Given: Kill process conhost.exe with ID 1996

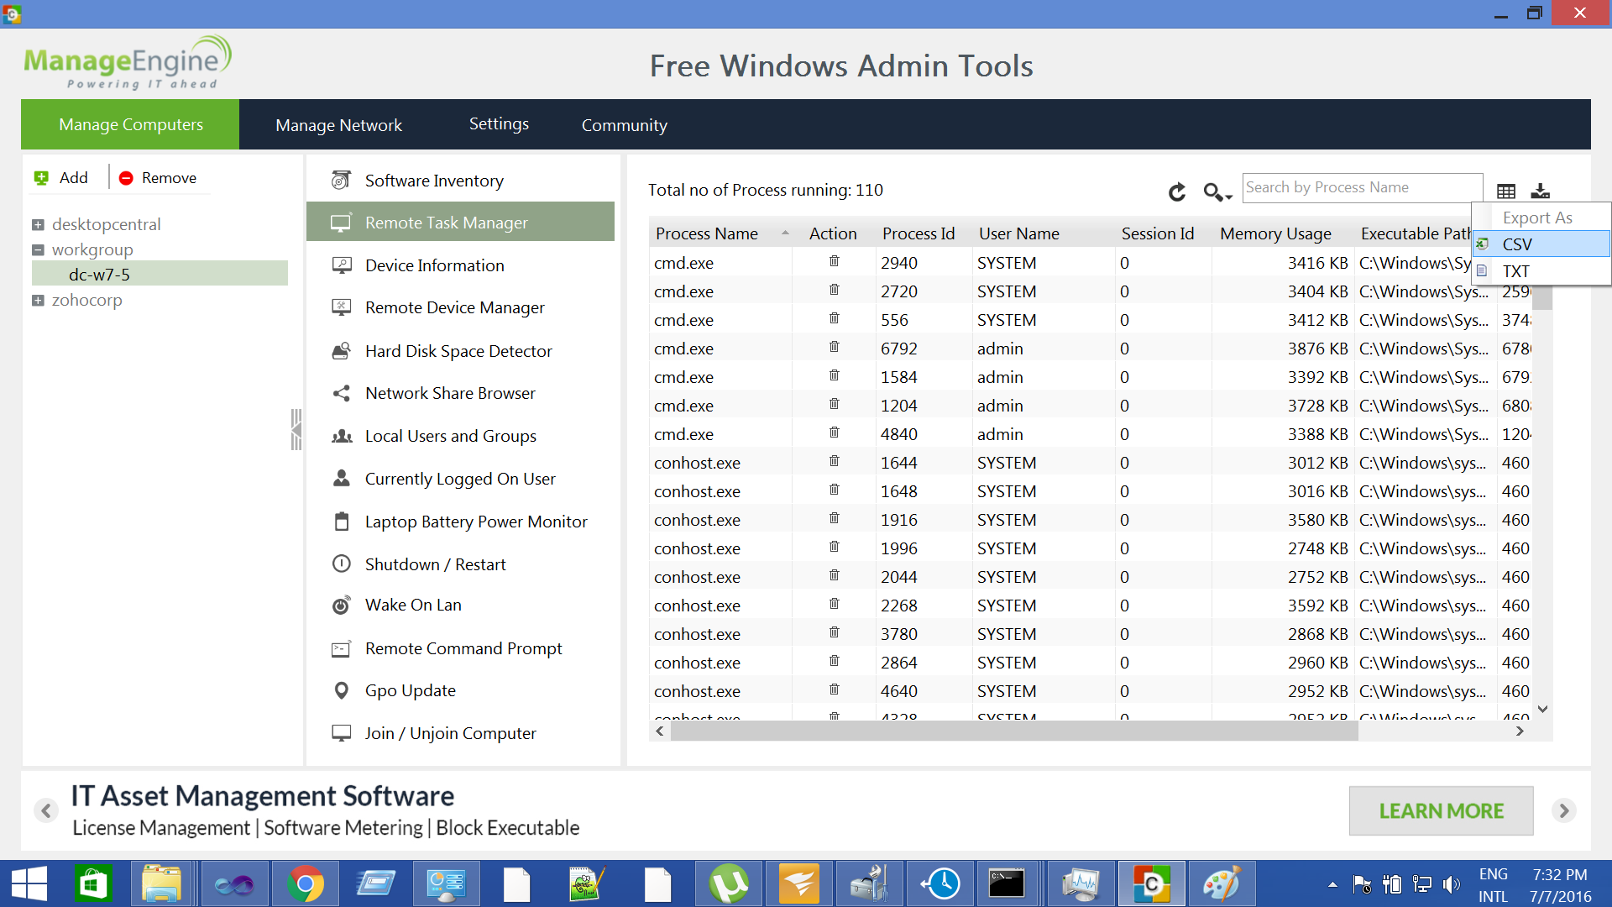Looking at the screenshot, I should pos(834,548).
